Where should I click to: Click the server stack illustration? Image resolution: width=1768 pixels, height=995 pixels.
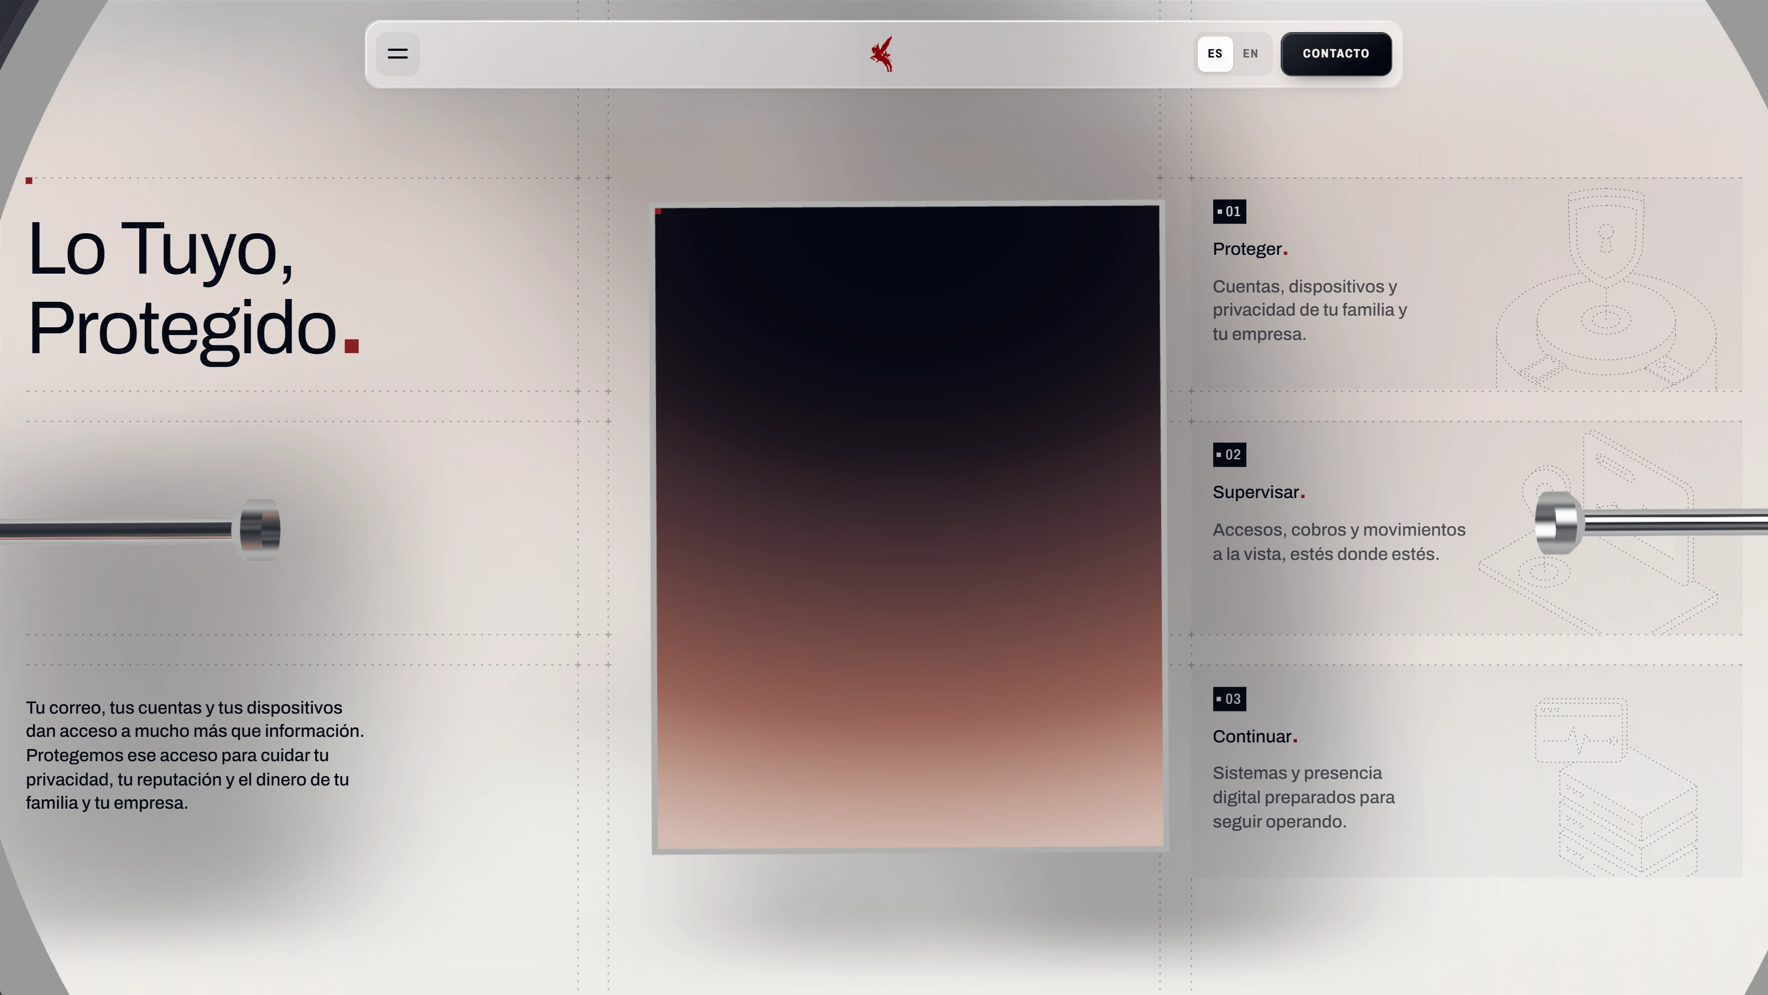[x=1616, y=787]
